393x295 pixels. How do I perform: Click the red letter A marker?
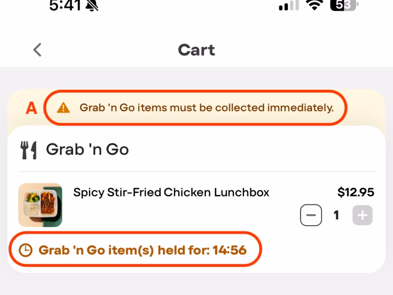point(31,108)
